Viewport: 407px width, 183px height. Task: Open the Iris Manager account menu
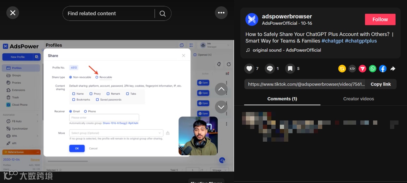pyautogui.click(x=215, y=45)
